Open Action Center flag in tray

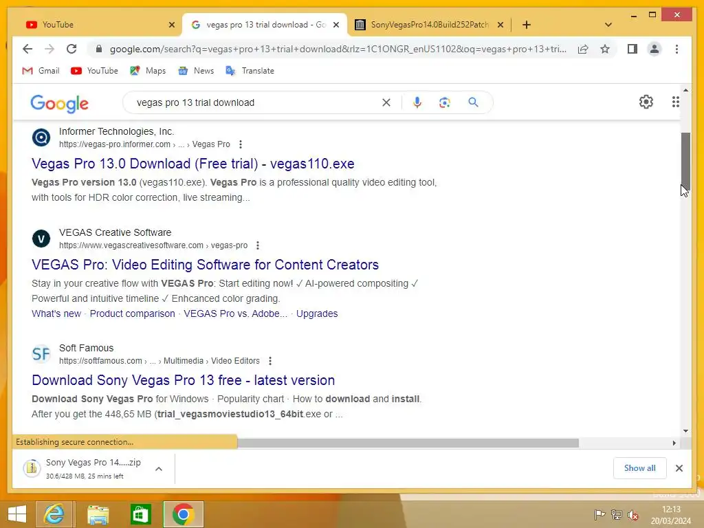599,514
